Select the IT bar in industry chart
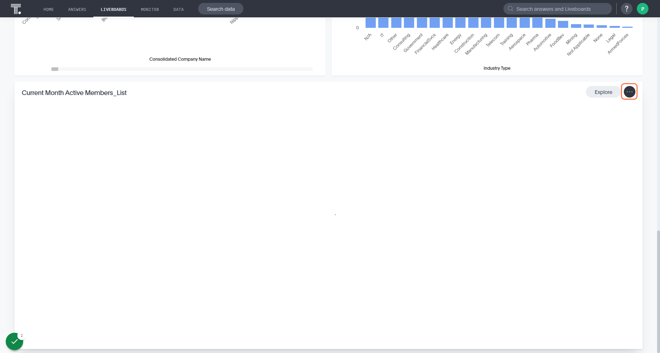 coord(383,22)
